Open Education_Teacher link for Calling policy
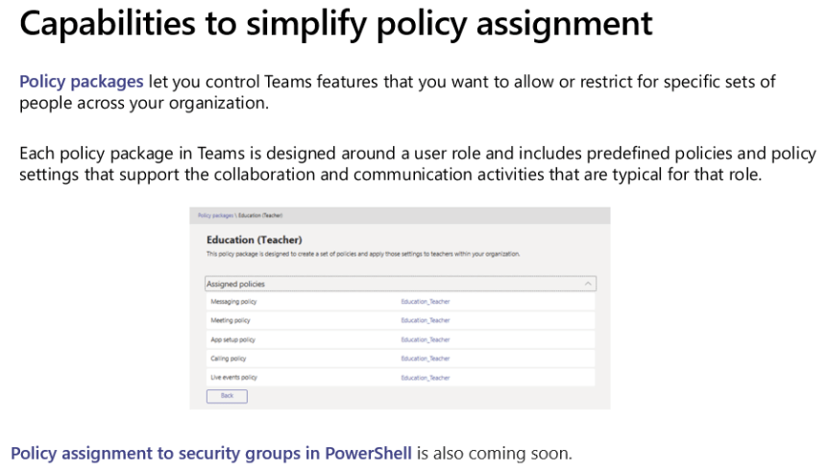Screen dimensions: 829x472 point(425,359)
